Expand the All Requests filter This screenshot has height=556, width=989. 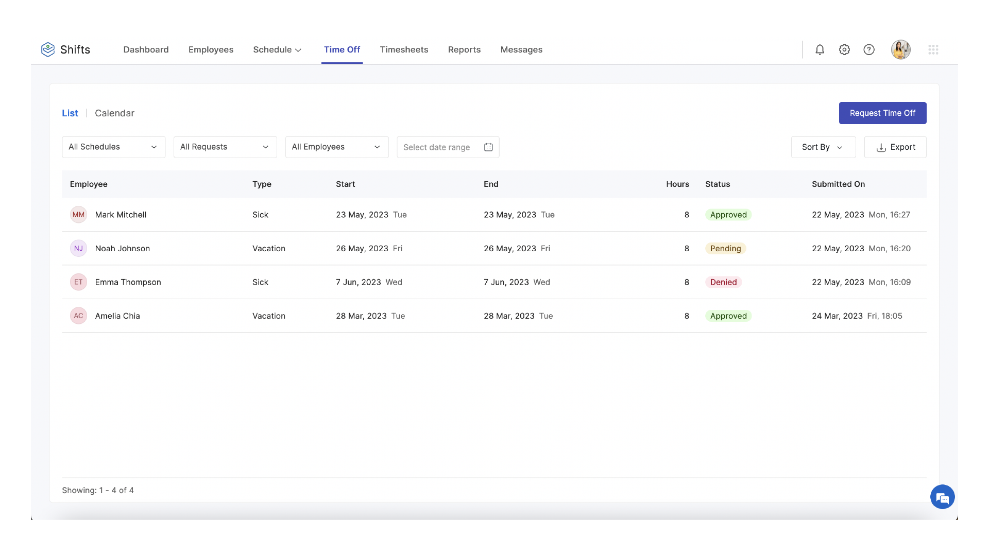[225, 147]
